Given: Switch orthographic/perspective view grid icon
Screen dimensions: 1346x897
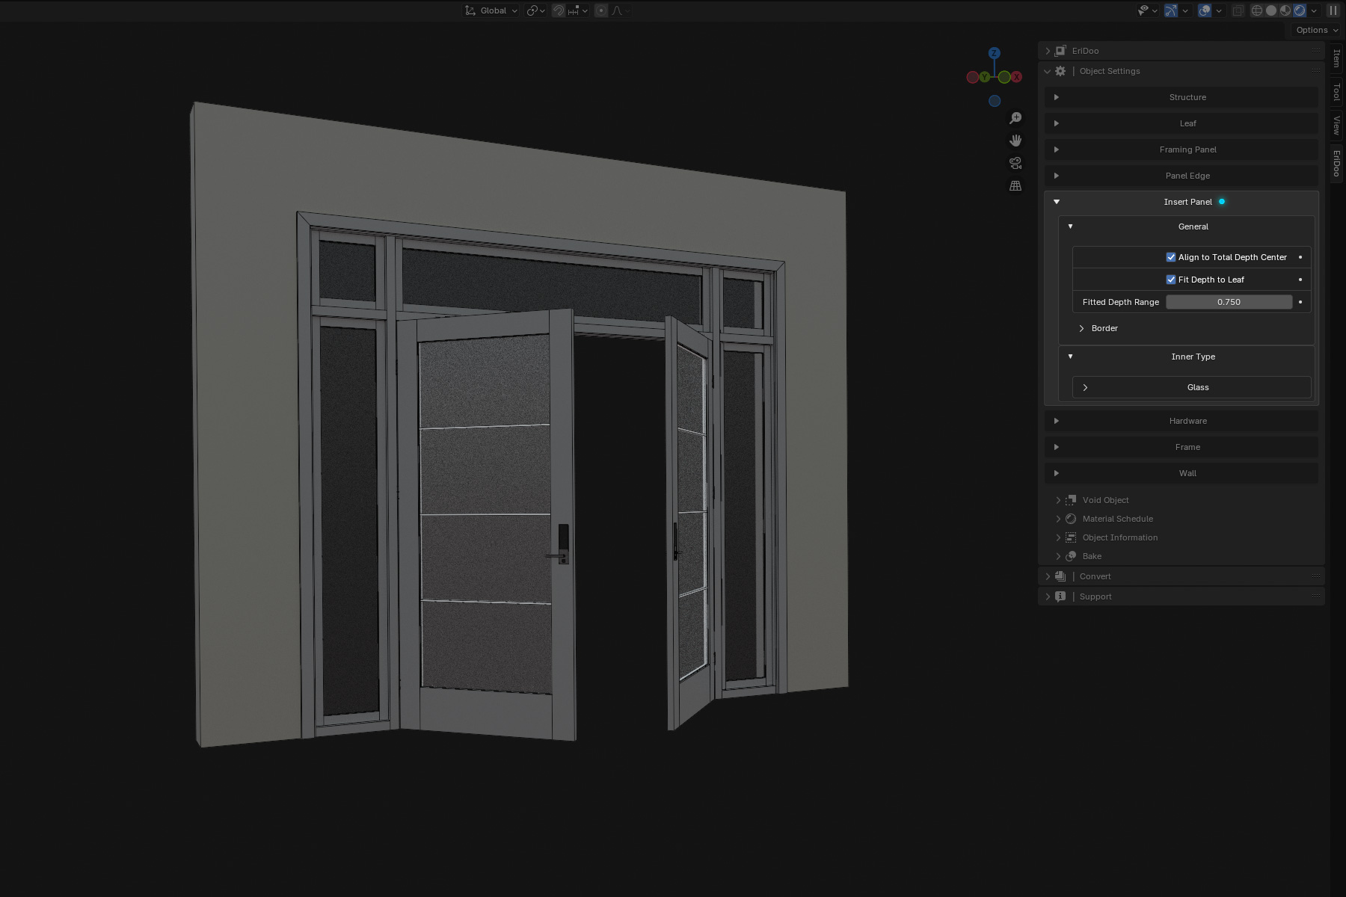Looking at the screenshot, I should [x=1015, y=185].
